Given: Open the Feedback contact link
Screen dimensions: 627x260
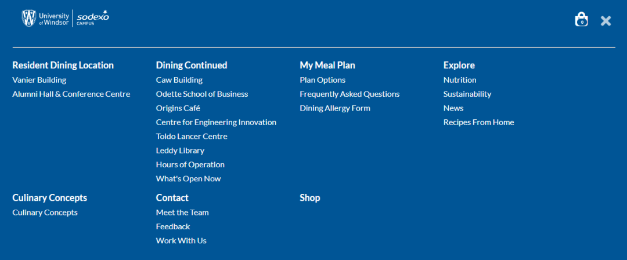Looking at the screenshot, I should (173, 226).
